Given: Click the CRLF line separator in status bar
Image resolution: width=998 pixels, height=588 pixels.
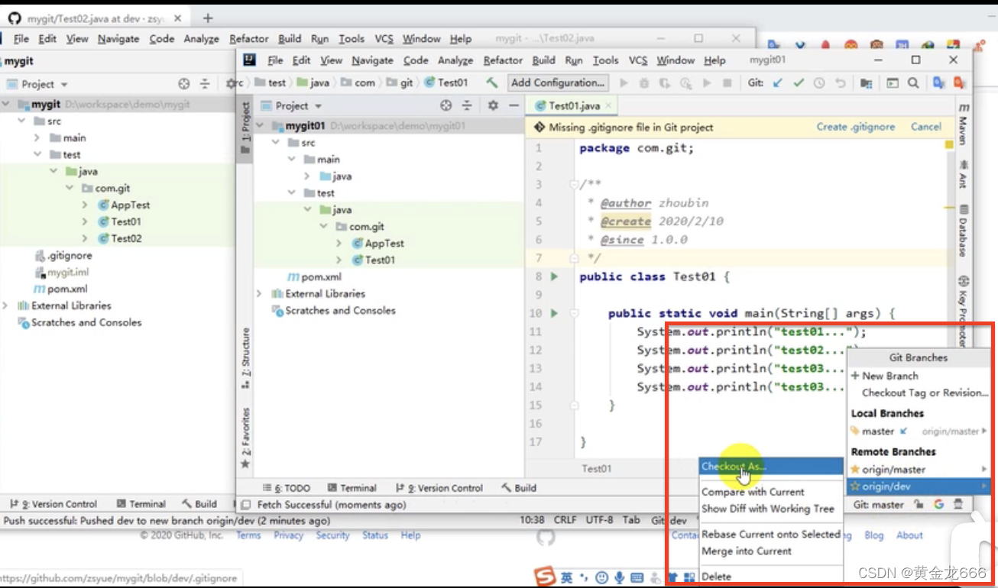Looking at the screenshot, I should [x=565, y=520].
